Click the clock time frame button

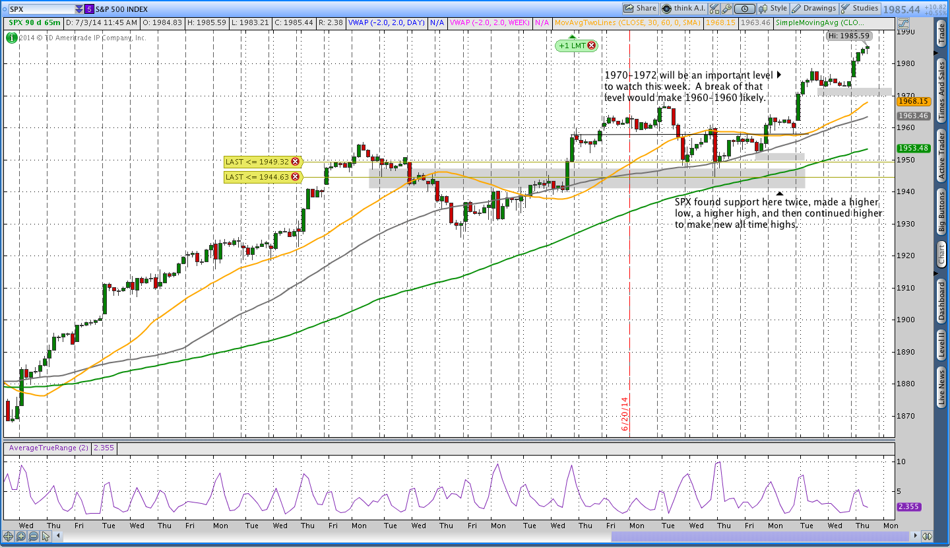745,9
